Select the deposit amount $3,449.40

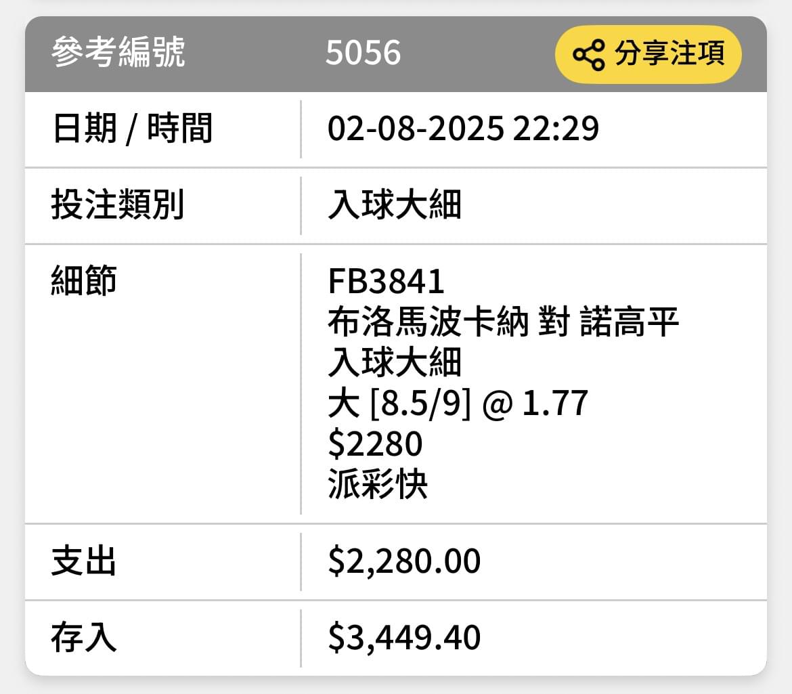(x=404, y=637)
